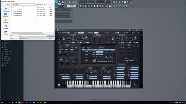Click the grid icon in Sylenth1 title bar
Image resolution: width=186 pixels, height=104 pixels.
[130, 30]
